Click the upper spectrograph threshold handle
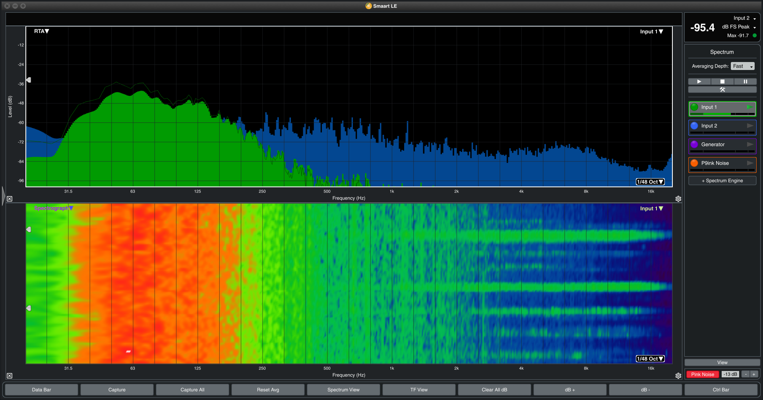 (x=29, y=229)
